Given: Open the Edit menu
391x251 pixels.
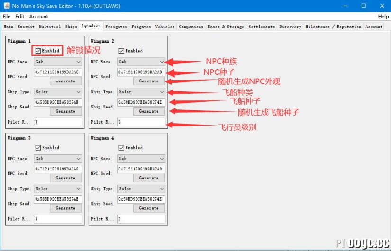Looking at the screenshot, I should click(20, 17).
